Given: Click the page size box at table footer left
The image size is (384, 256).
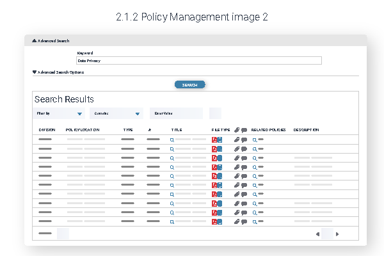Looking at the screenshot, I should point(63,234).
